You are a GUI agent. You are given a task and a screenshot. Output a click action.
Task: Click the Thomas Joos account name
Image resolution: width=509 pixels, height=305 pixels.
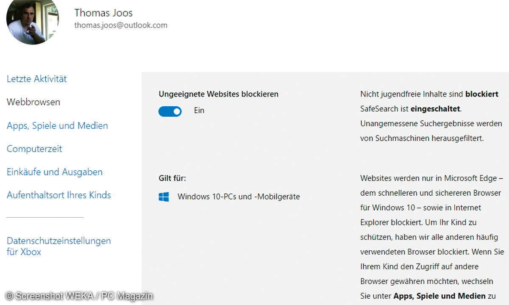[x=103, y=13]
